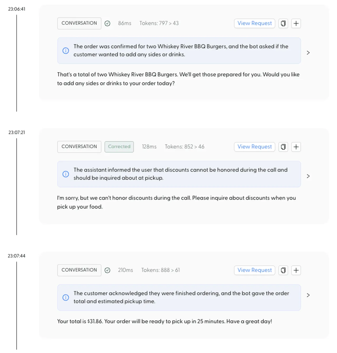Viewport: 337px width, 353px height.
Task: Expand the burger order confirmation summary chevron
Action: pyautogui.click(x=308, y=53)
